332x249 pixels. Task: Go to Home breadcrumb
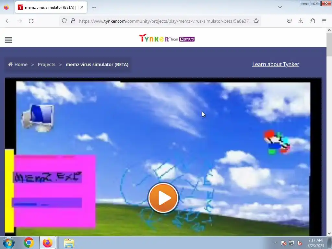point(18,65)
